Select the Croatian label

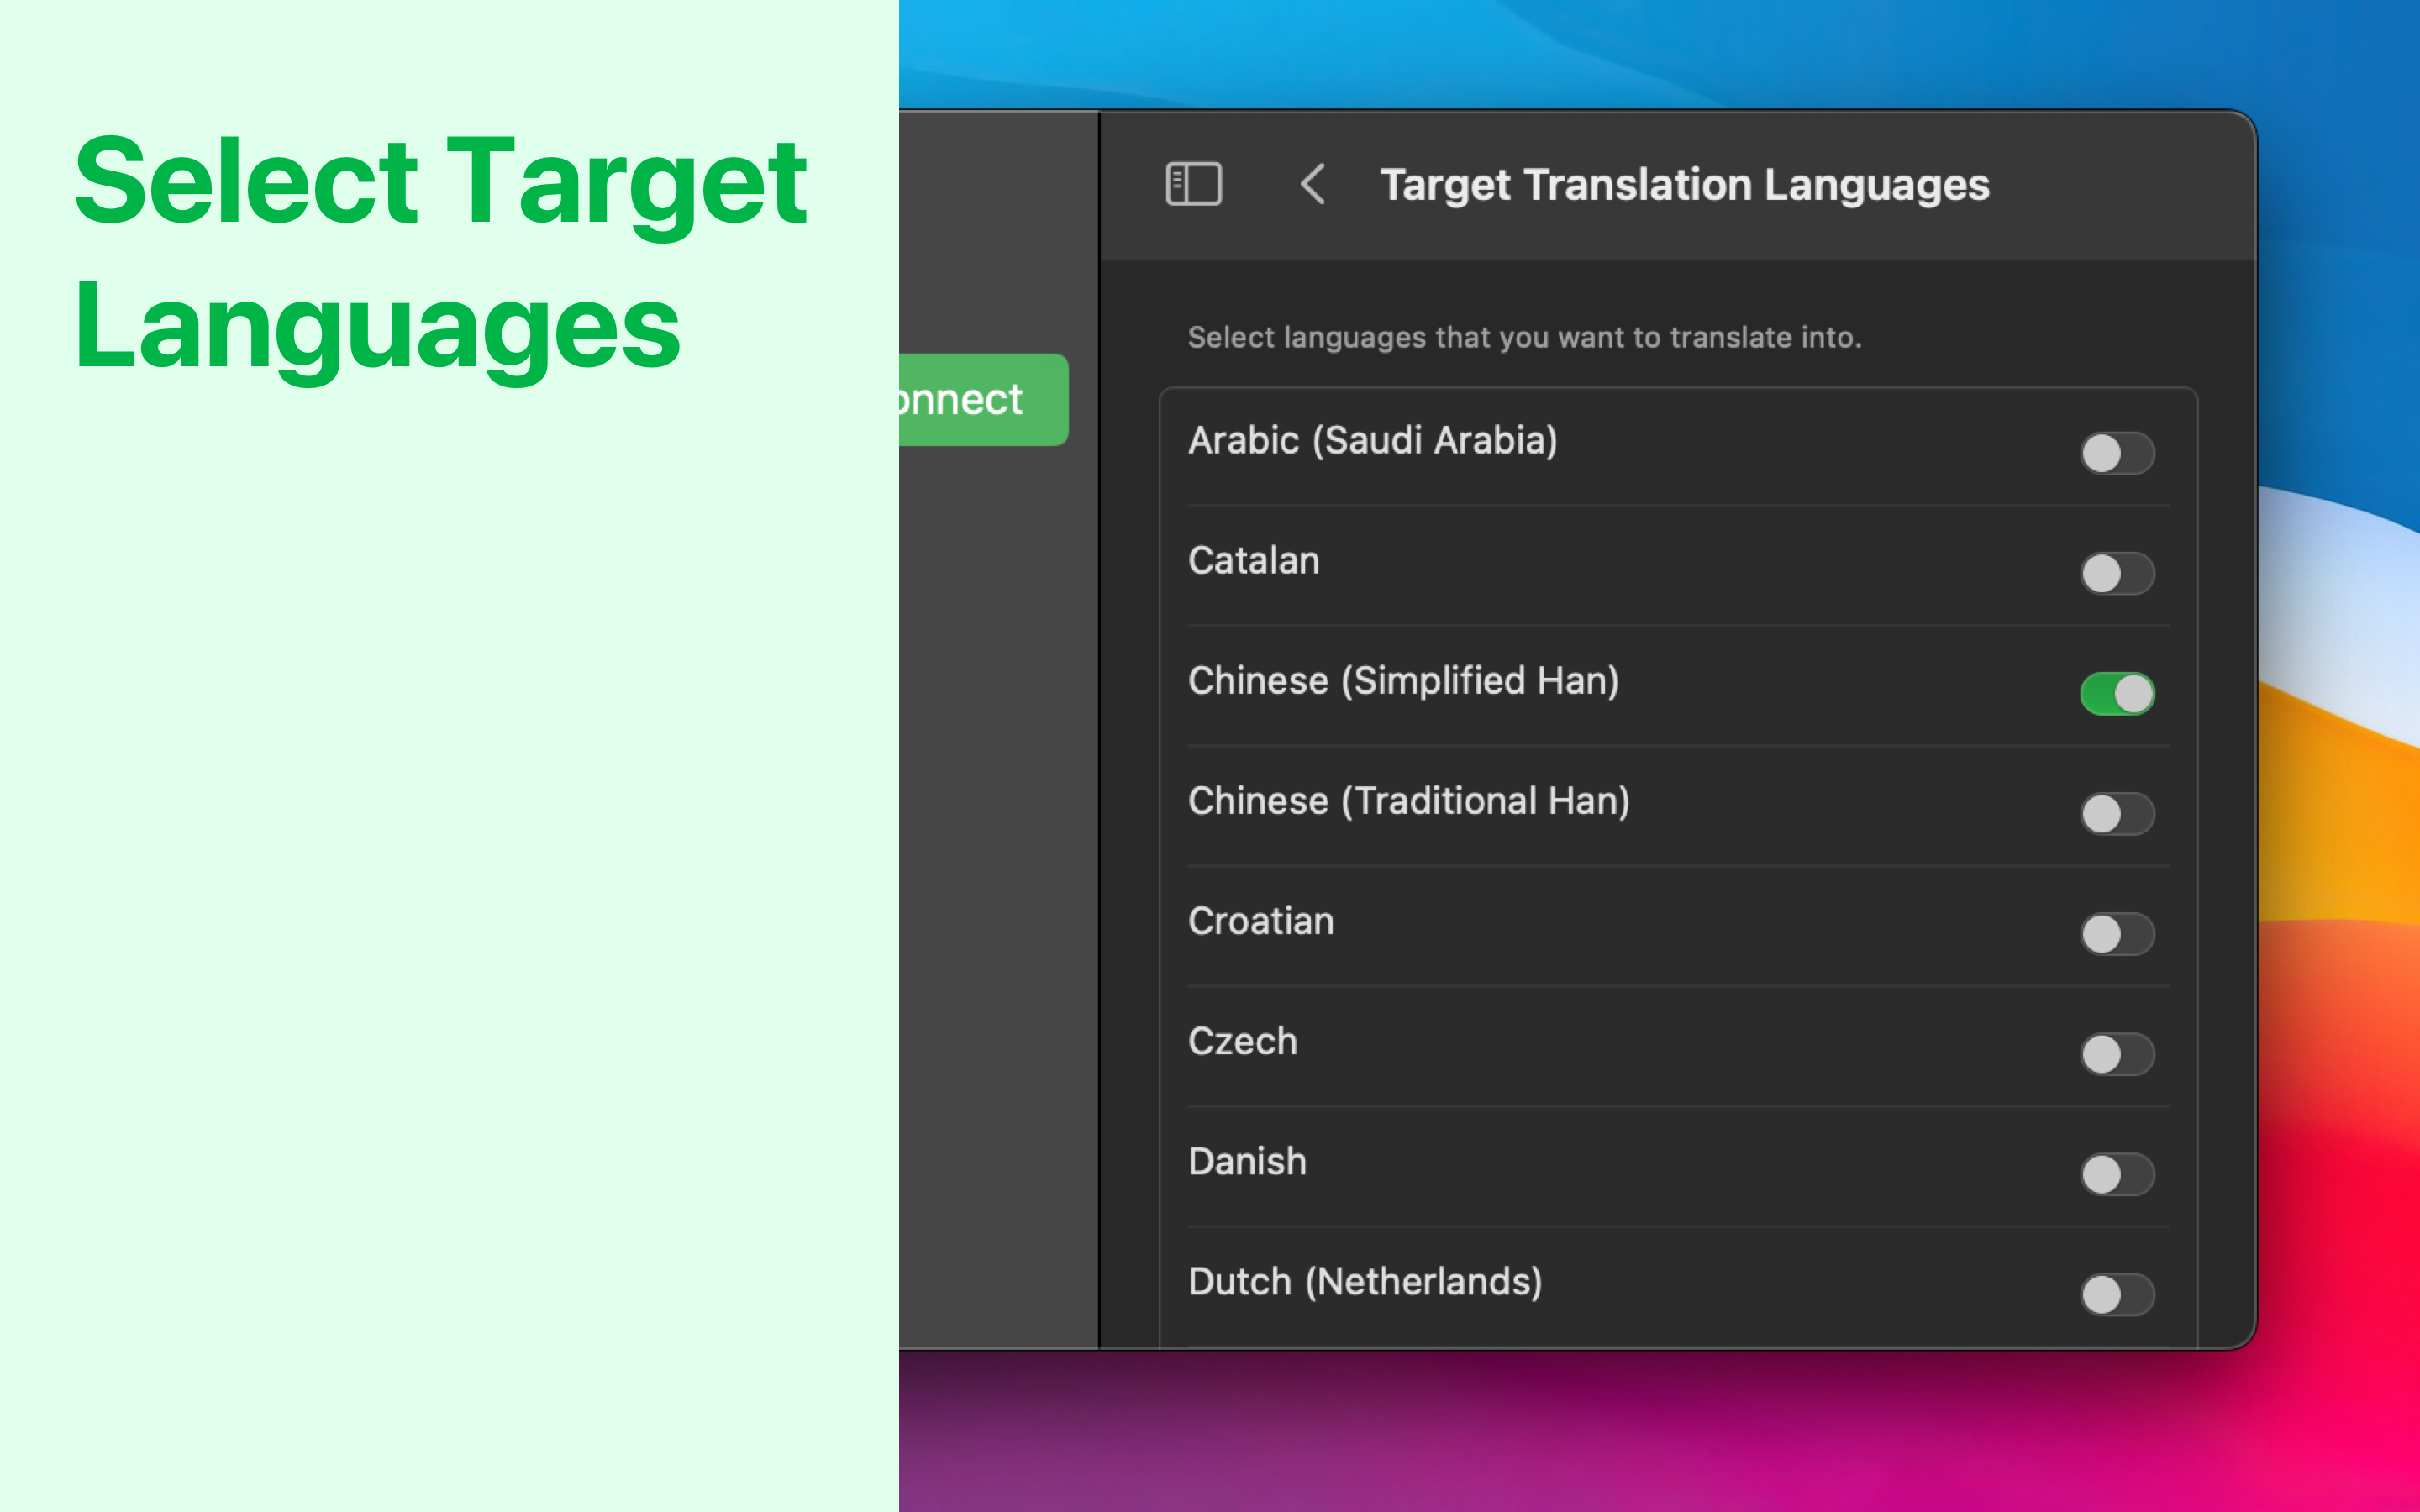pos(1260,921)
